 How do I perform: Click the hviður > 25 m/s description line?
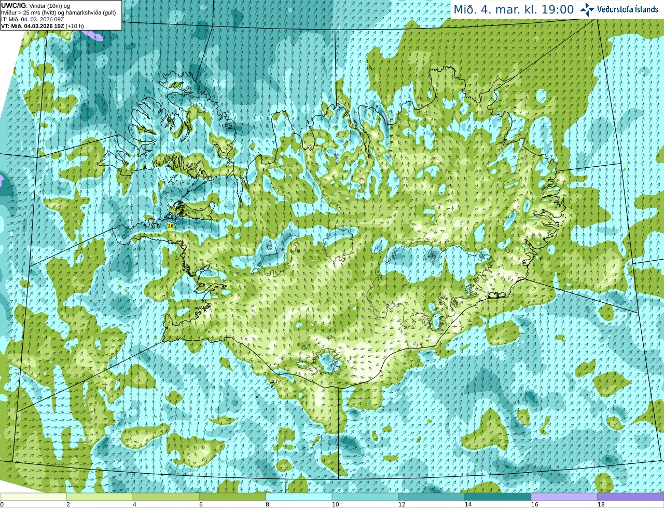(x=59, y=12)
